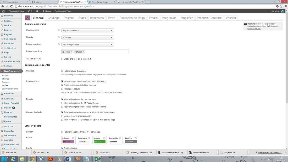Check Register using email address for username

[62, 107]
